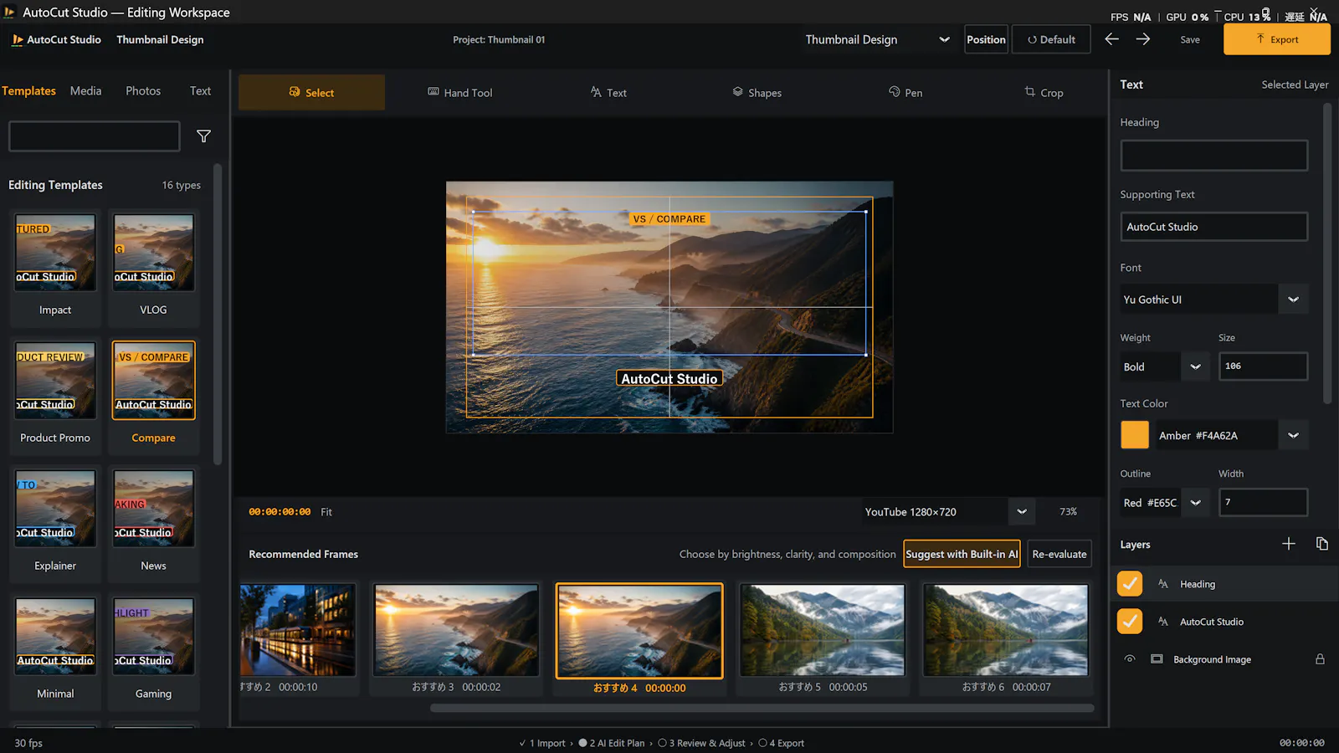The height and width of the screenshot is (753, 1339).
Task: Click the amber text color swatch
Action: pos(1135,435)
